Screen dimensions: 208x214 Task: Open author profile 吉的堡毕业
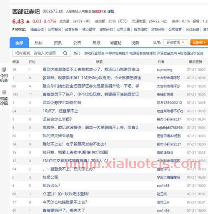click(x=165, y=153)
